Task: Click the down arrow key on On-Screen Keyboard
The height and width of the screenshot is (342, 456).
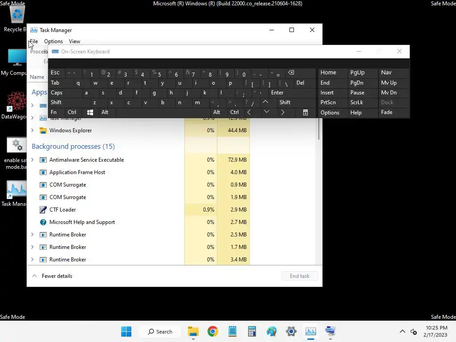Action: [x=266, y=112]
